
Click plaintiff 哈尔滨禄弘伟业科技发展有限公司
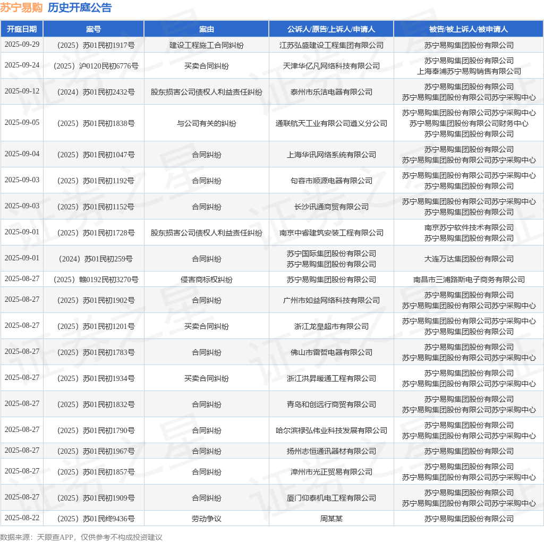(x=331, y=430)
